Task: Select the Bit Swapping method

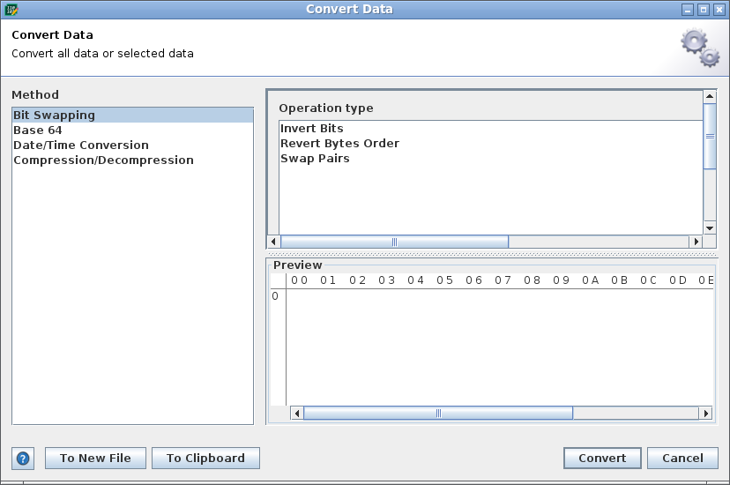Action: pos(132,115)
